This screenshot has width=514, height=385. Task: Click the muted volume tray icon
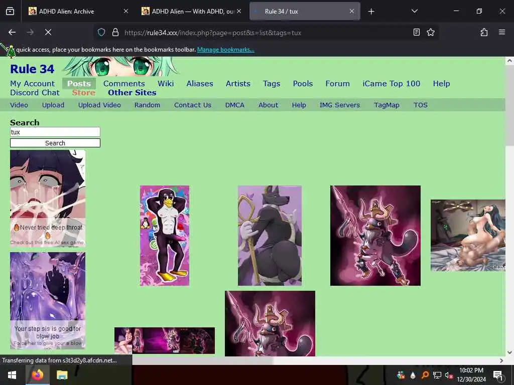click(x=449, y=375)
